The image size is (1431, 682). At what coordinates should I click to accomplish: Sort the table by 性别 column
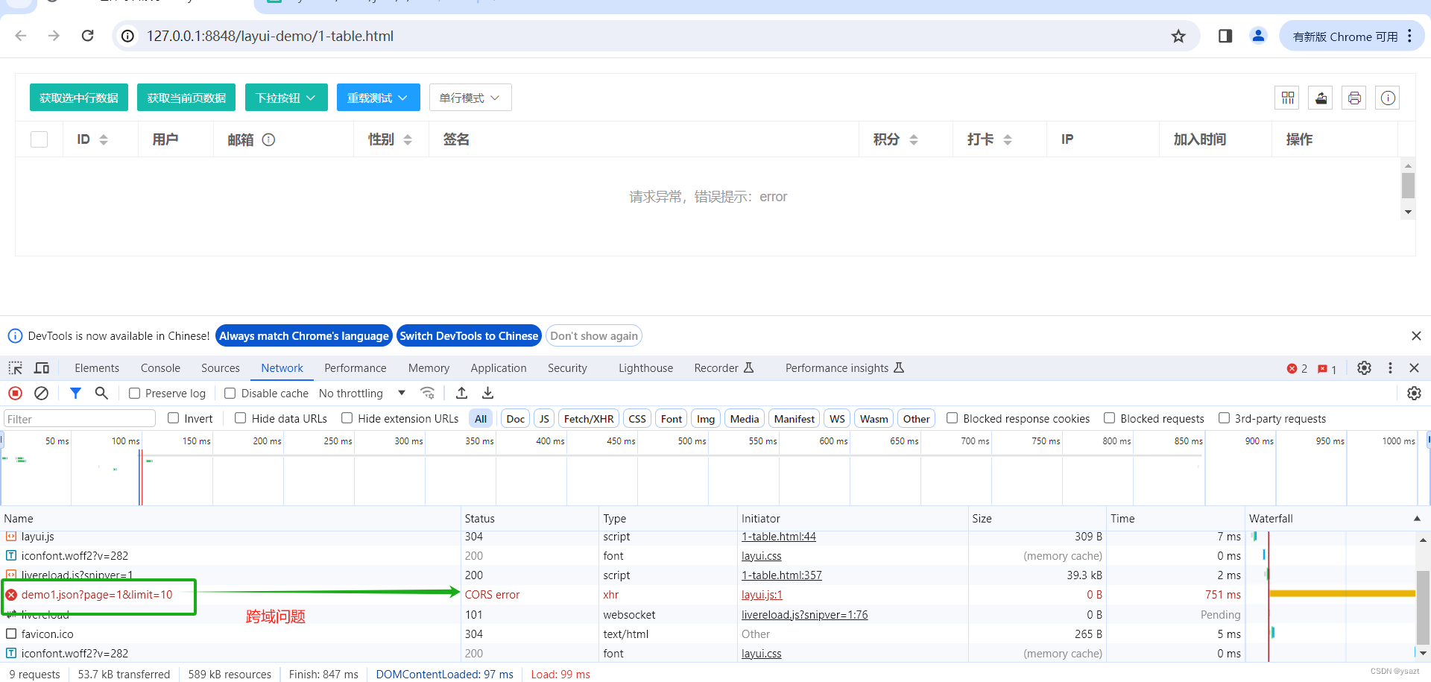pos(408,139)
